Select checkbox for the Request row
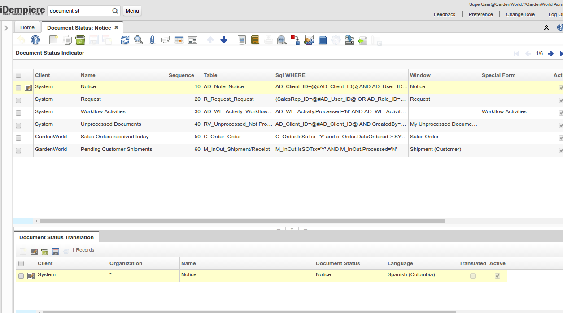The image size is (563, 313). pos(18,100)
